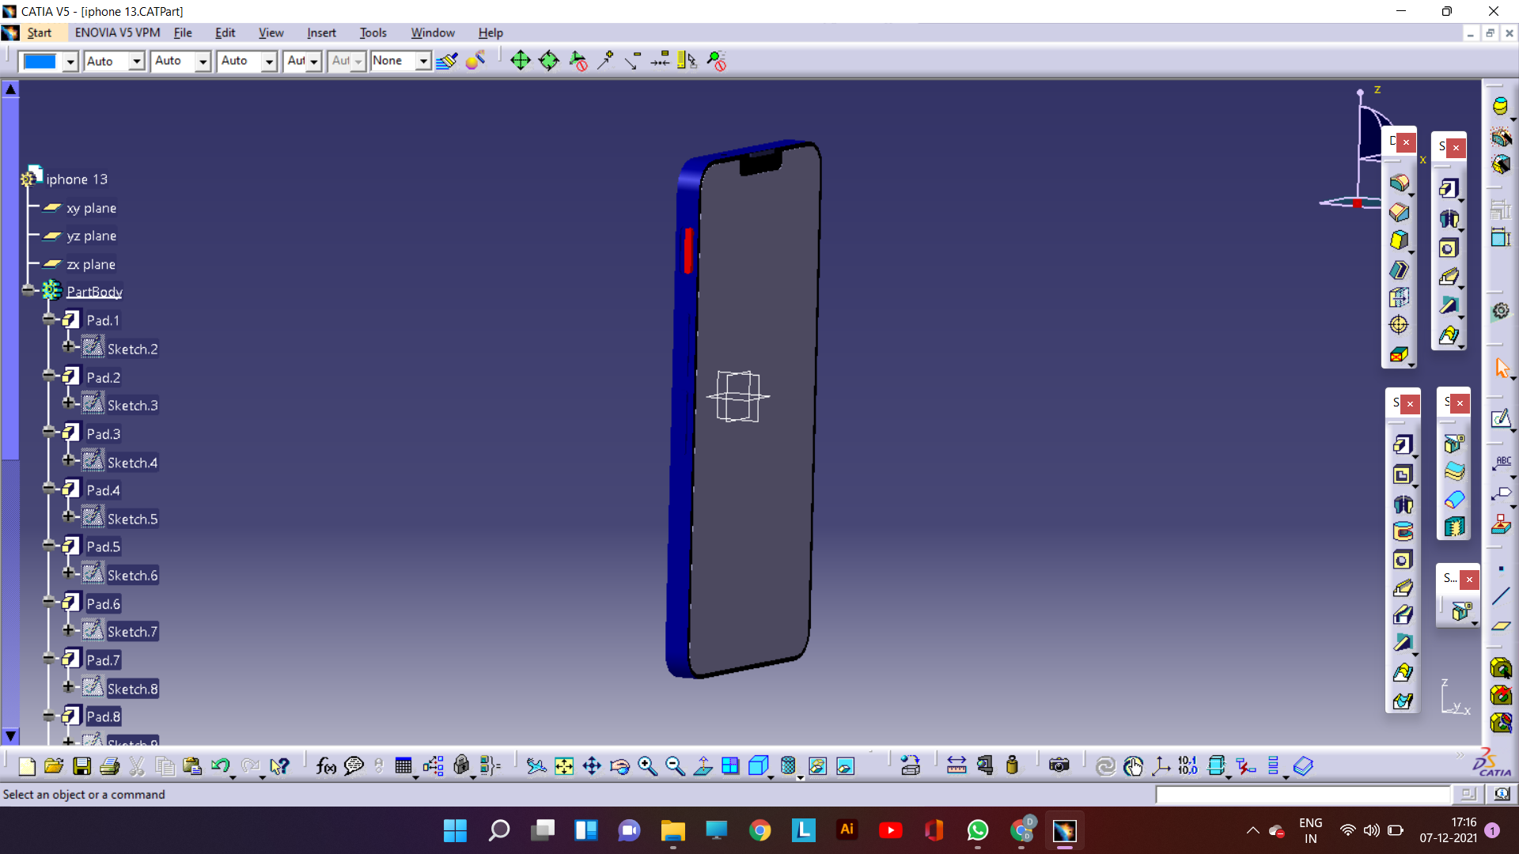Click the New document icon
This screenshot has width=1519, height=854.
26,765
